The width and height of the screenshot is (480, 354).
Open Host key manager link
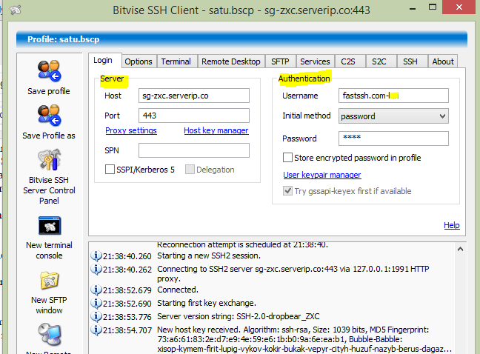click(x=216, y=130)
